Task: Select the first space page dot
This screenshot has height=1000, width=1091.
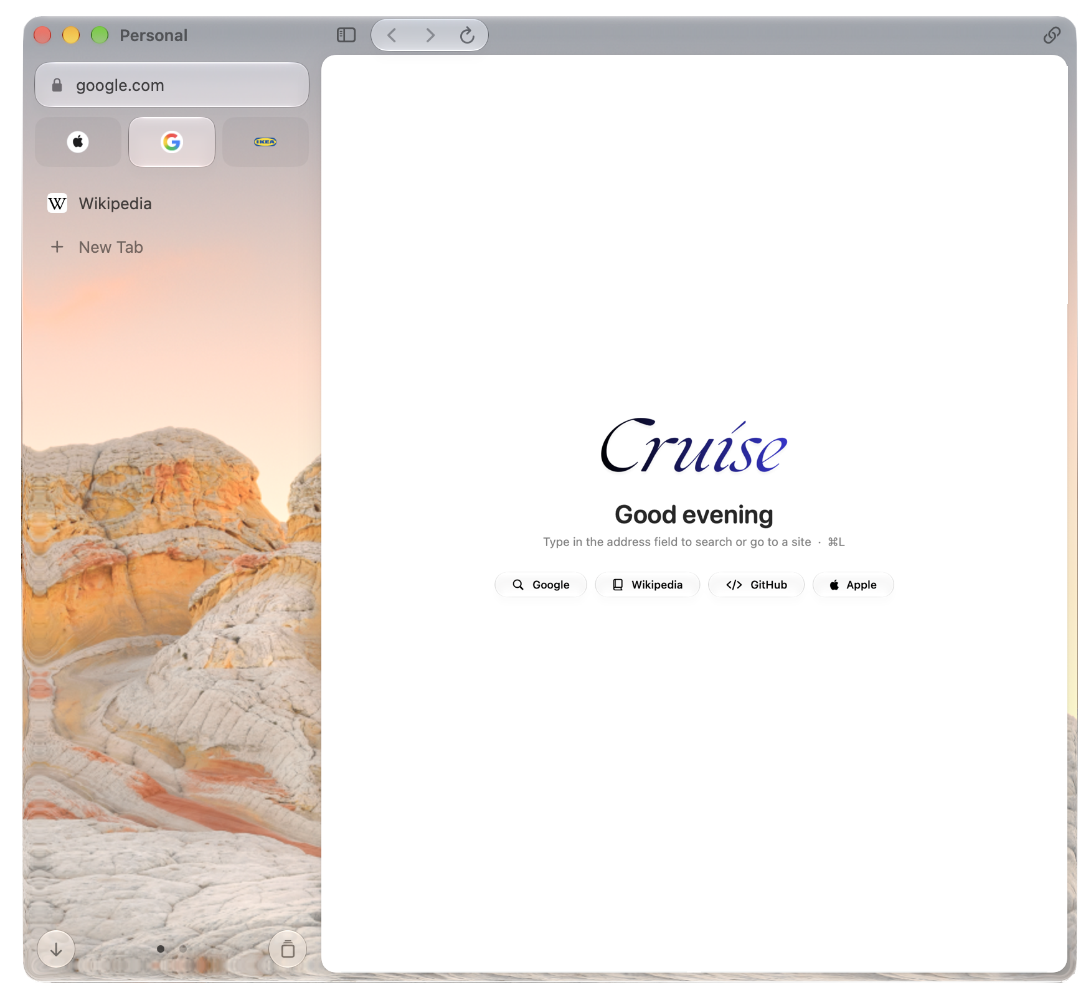Action: 161,949
